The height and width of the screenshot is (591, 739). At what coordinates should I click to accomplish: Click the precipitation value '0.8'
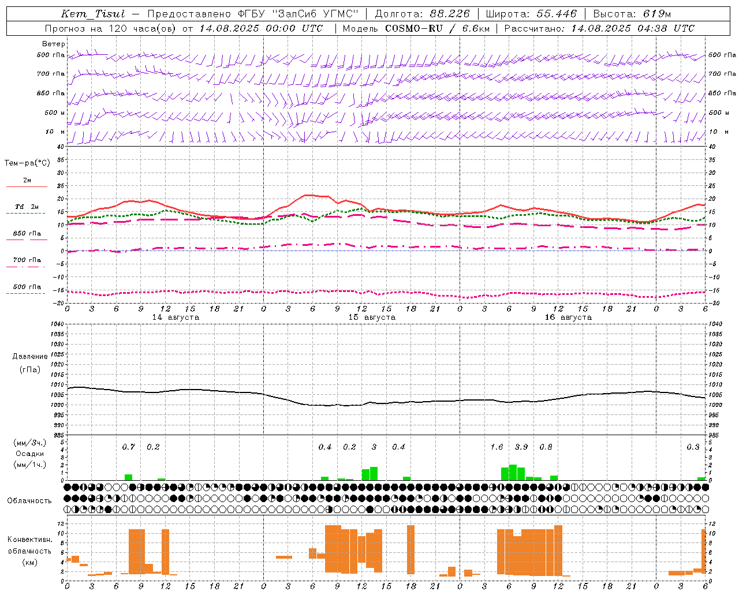click(x=546, y=447)
